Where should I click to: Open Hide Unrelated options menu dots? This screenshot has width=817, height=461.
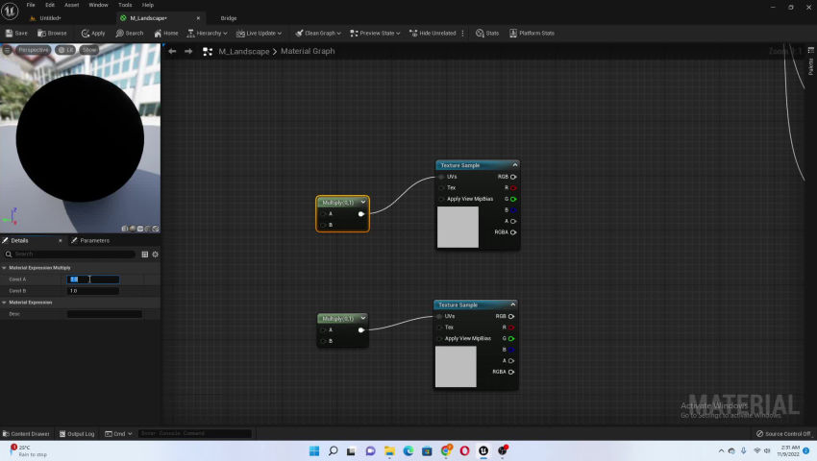462,33
